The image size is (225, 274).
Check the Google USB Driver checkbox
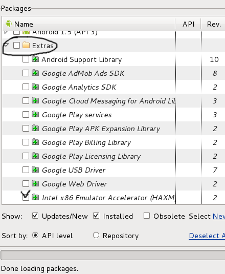point(26,170)
